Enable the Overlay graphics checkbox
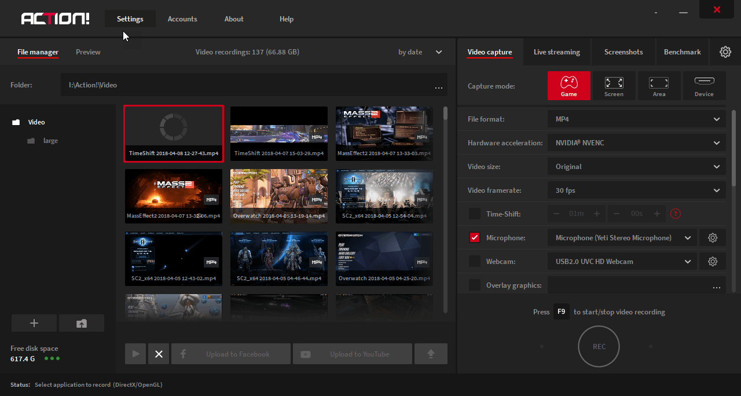 (475, 285)
